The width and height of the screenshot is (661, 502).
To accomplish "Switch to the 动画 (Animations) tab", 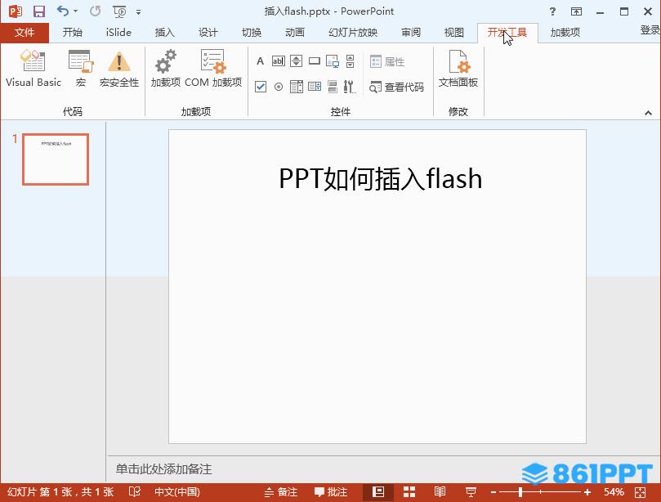I will coord(295,33).
